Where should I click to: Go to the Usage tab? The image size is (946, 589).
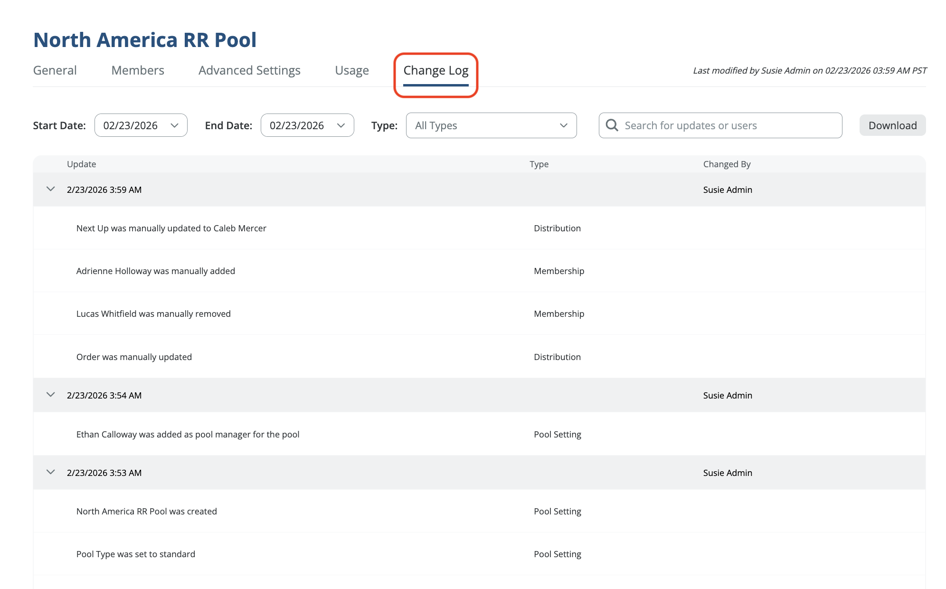pyautogui.click(x=352, y=70)
